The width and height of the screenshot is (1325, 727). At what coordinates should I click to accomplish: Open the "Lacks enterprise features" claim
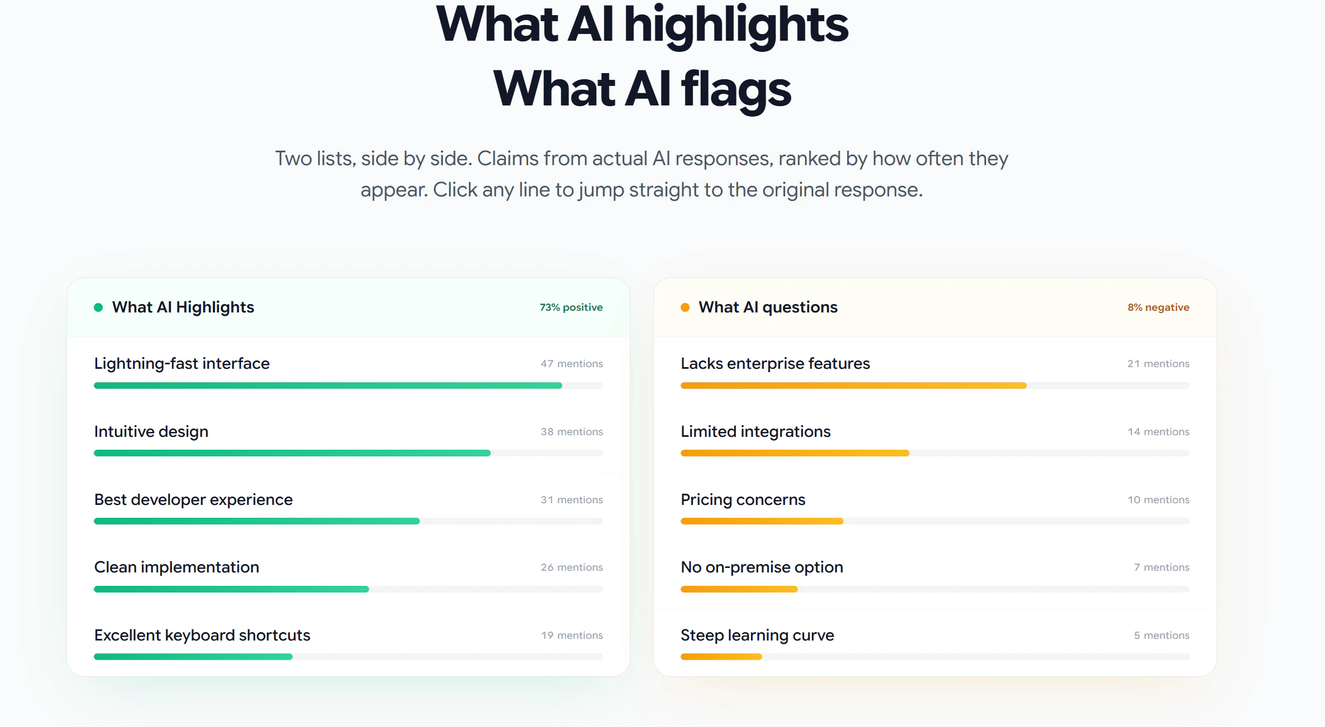775,363
